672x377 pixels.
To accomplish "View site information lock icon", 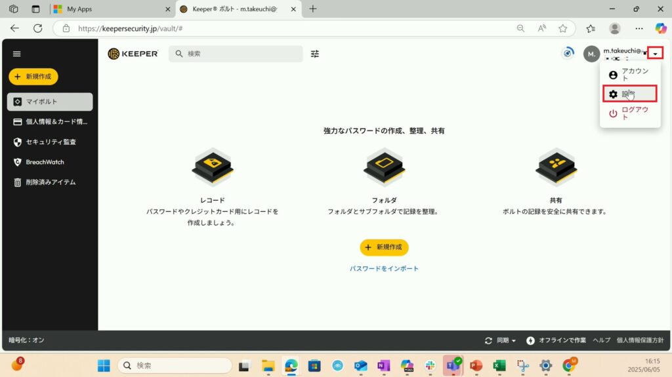I will 66,28.
